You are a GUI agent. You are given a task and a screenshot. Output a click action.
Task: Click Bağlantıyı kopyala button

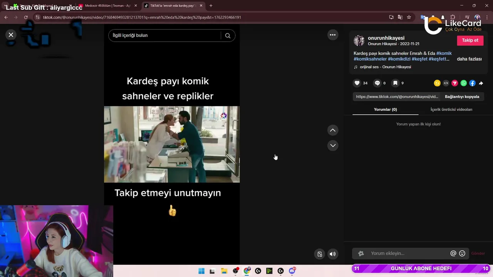point(462,97)
